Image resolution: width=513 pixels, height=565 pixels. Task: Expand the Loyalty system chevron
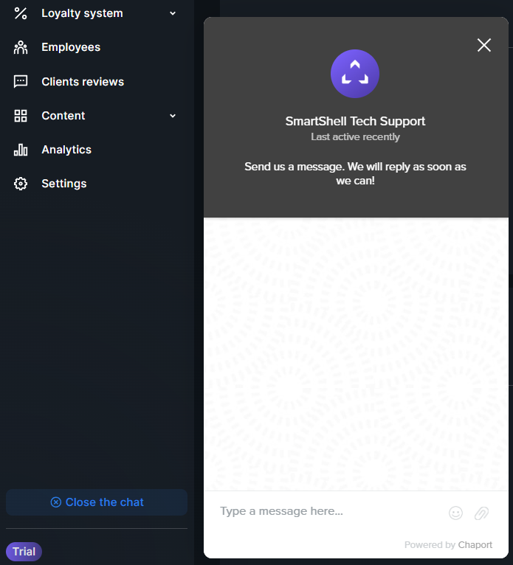click(x=173, y=13)
